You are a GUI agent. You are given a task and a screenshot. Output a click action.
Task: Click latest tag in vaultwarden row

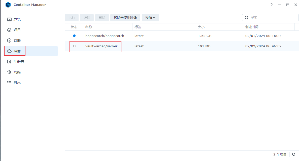(x=139, y=46)
